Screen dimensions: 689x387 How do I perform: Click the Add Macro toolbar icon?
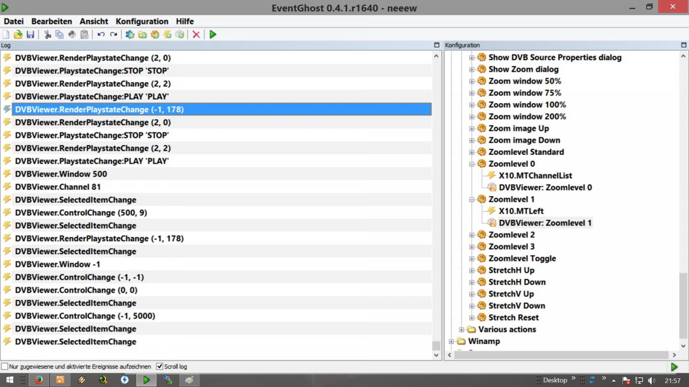click(x=155, y=34)
